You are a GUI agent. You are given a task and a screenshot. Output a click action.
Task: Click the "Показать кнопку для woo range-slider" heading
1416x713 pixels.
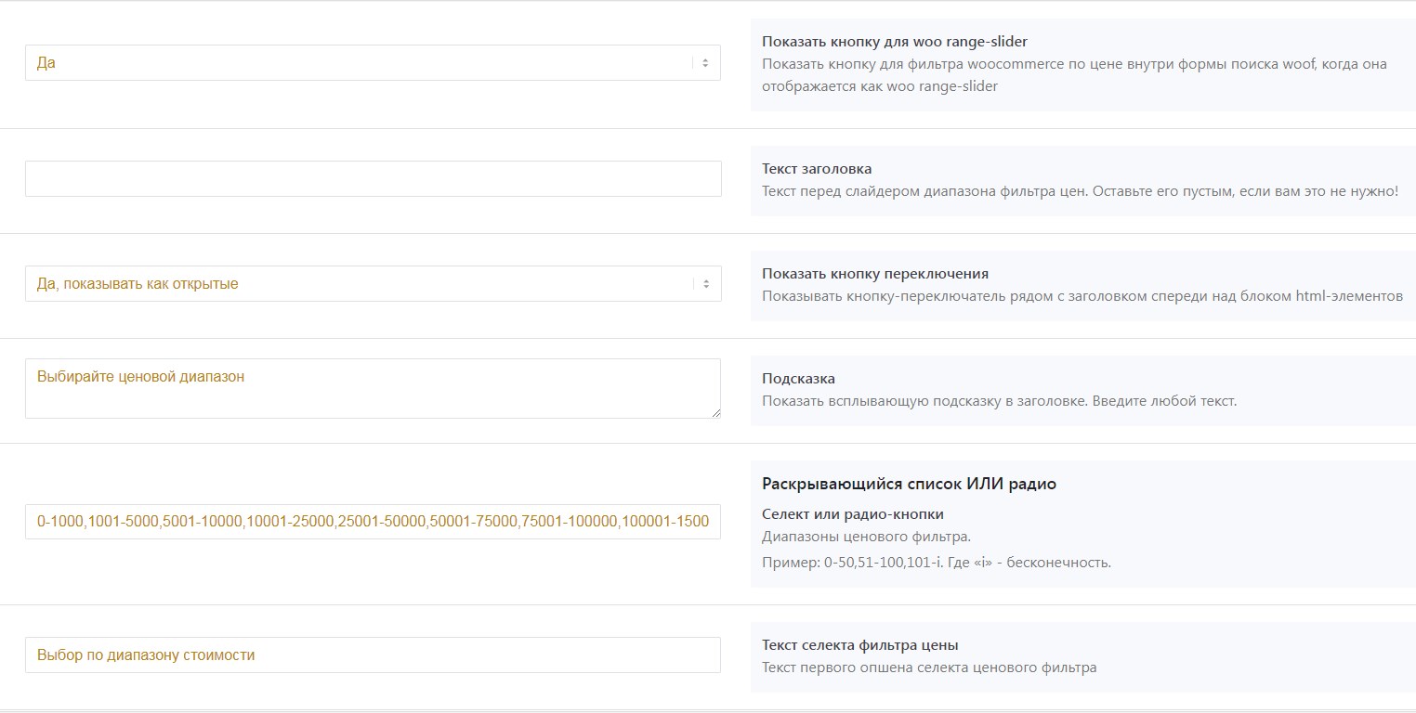[894, 42]
